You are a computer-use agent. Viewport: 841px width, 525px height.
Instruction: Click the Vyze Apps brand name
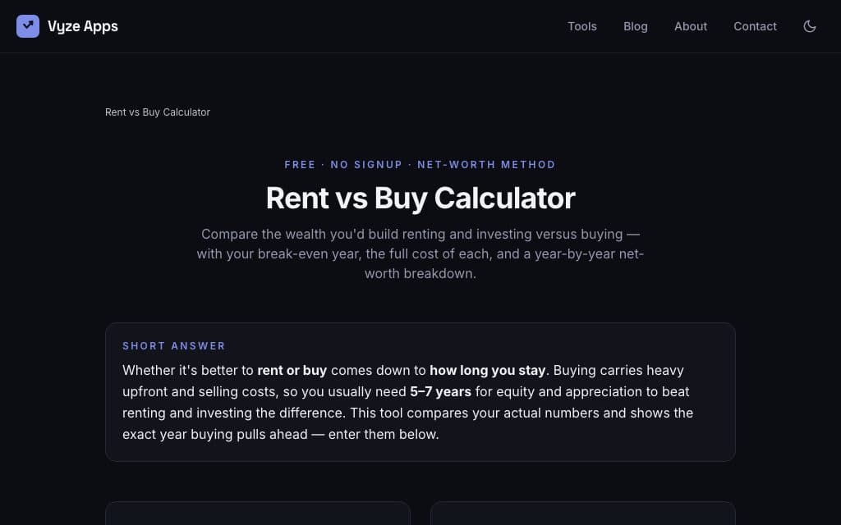83,26
